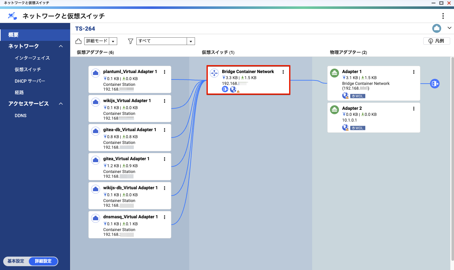Open wikijs_Virtual Adapter 1 options menu
454x270 pixels.
click(165, 101)
